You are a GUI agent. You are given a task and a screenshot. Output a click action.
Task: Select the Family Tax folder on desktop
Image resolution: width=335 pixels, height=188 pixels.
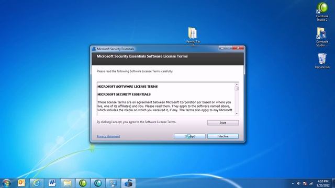193,36
